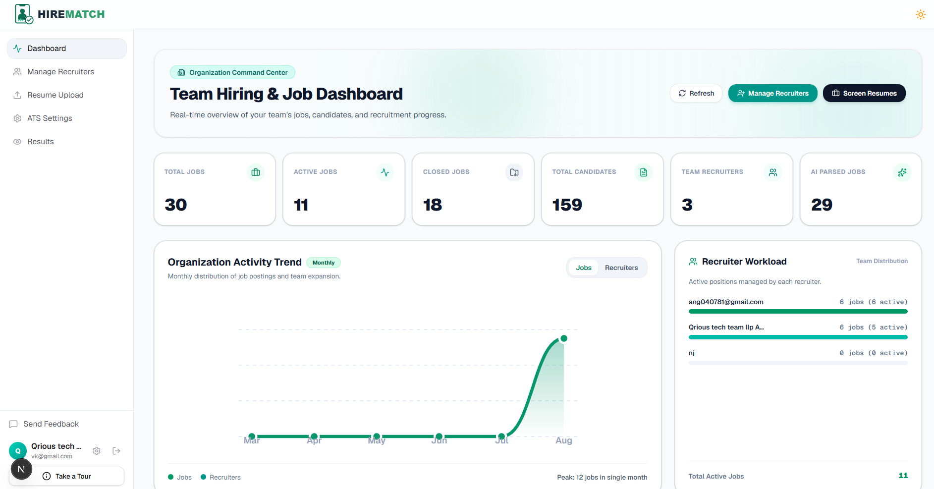This screenshot has width=934, height=489.
Task: Click the teal Manage Recruiters button
Action: (772, 93)
